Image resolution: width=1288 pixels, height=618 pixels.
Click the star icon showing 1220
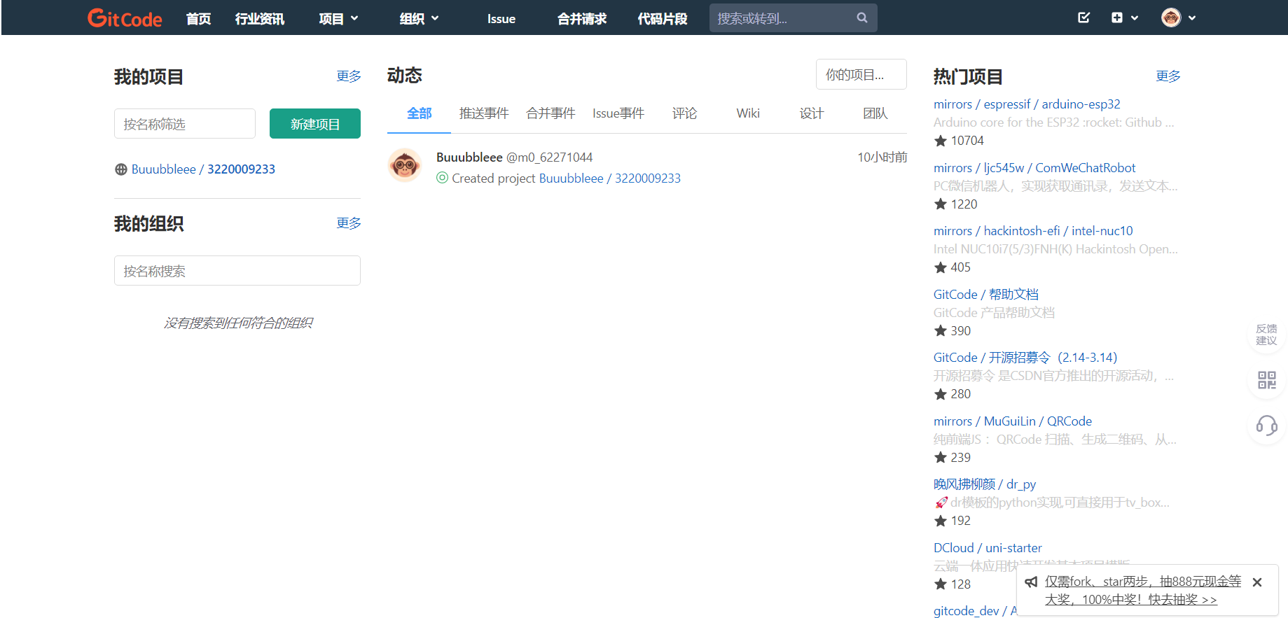(x=941, y=204)
